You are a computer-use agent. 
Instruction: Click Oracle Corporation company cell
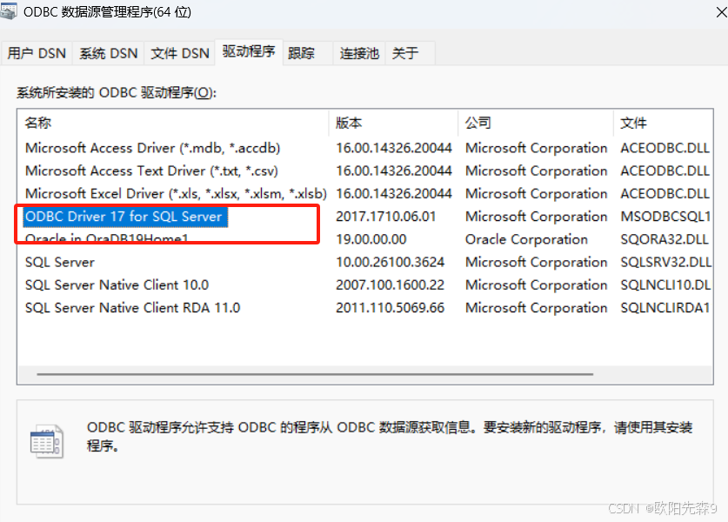tap(526, 239)
